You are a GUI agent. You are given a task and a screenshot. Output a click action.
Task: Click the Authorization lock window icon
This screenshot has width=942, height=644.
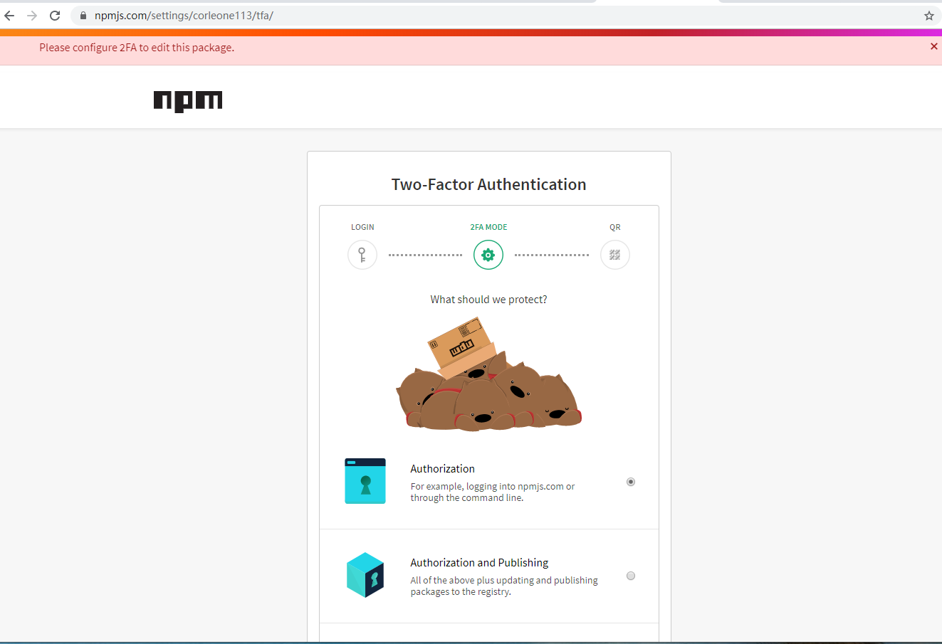tap(365, 481)
